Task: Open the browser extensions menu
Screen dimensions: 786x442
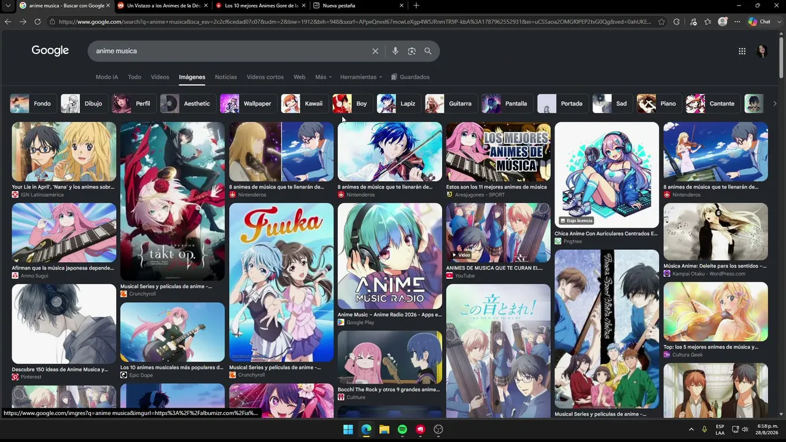Action: (677, 21)
